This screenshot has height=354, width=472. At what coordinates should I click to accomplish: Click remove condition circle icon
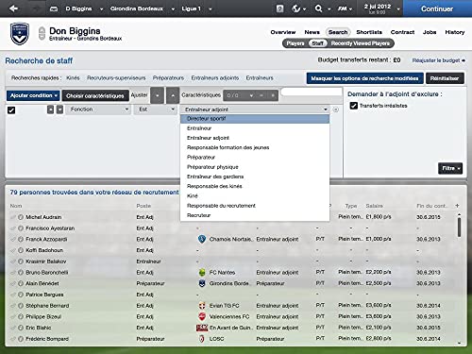pos(336,110)
